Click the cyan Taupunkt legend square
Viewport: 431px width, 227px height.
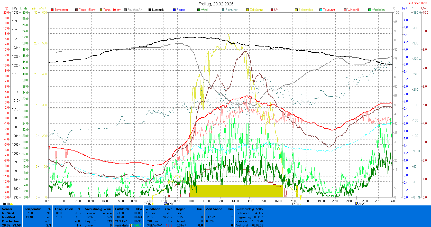[321, 10]
